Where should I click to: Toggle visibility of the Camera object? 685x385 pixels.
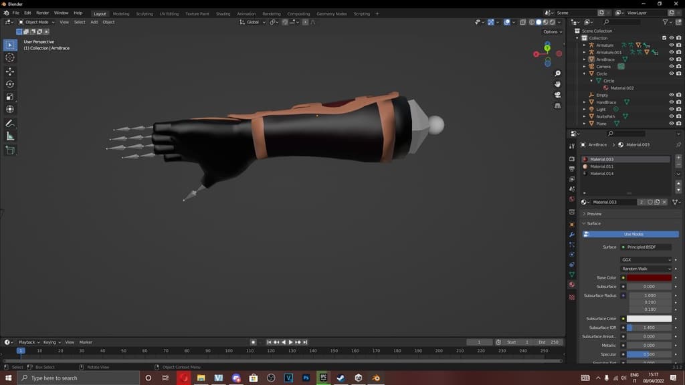pyautogui.click(x=671, y=67)
